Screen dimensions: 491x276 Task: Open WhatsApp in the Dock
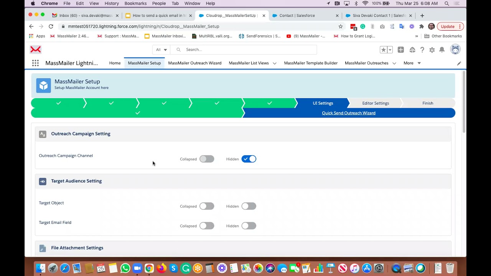click(125, 268)
